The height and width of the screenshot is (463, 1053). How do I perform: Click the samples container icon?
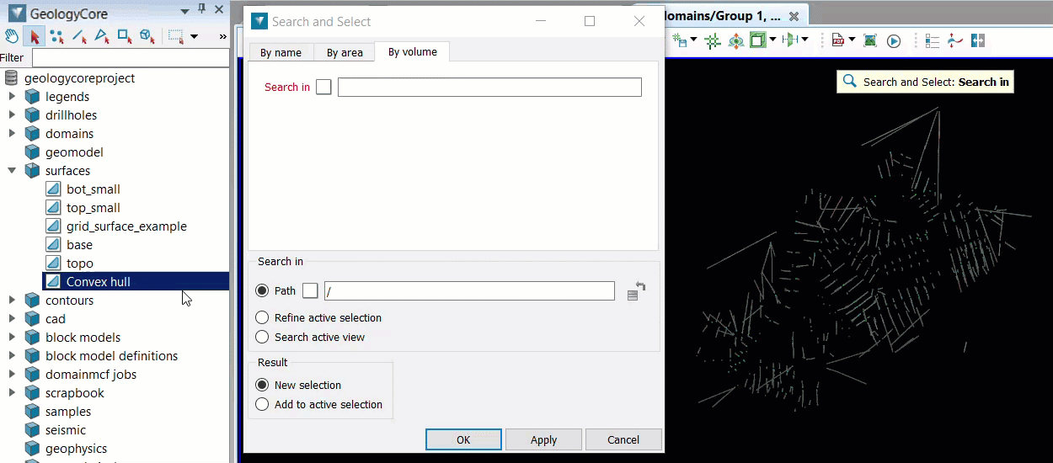(x=32, y=412)
